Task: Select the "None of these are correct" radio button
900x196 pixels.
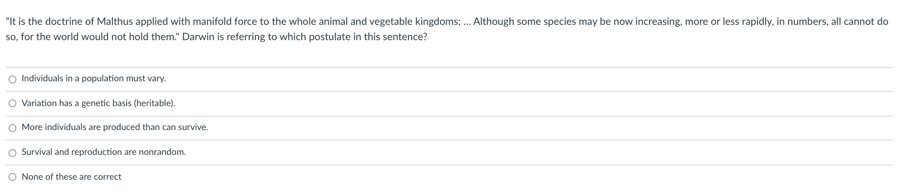Action: [12, 177]
